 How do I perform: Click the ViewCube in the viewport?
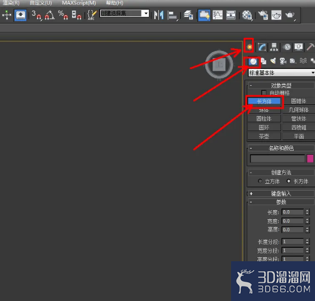click(219, 64)
